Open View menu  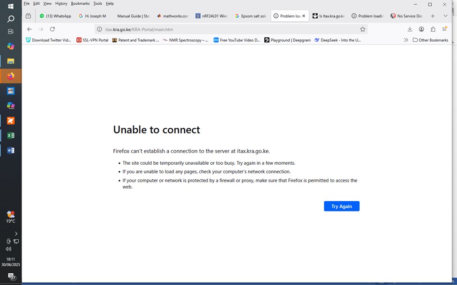pos(47,3)
